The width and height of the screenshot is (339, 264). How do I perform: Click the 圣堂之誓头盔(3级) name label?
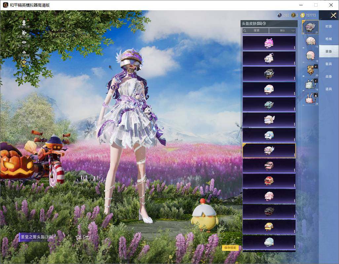[x=37, y=237]
